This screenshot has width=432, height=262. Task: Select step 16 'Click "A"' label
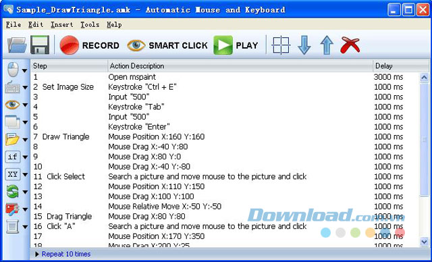coord(61,226)
